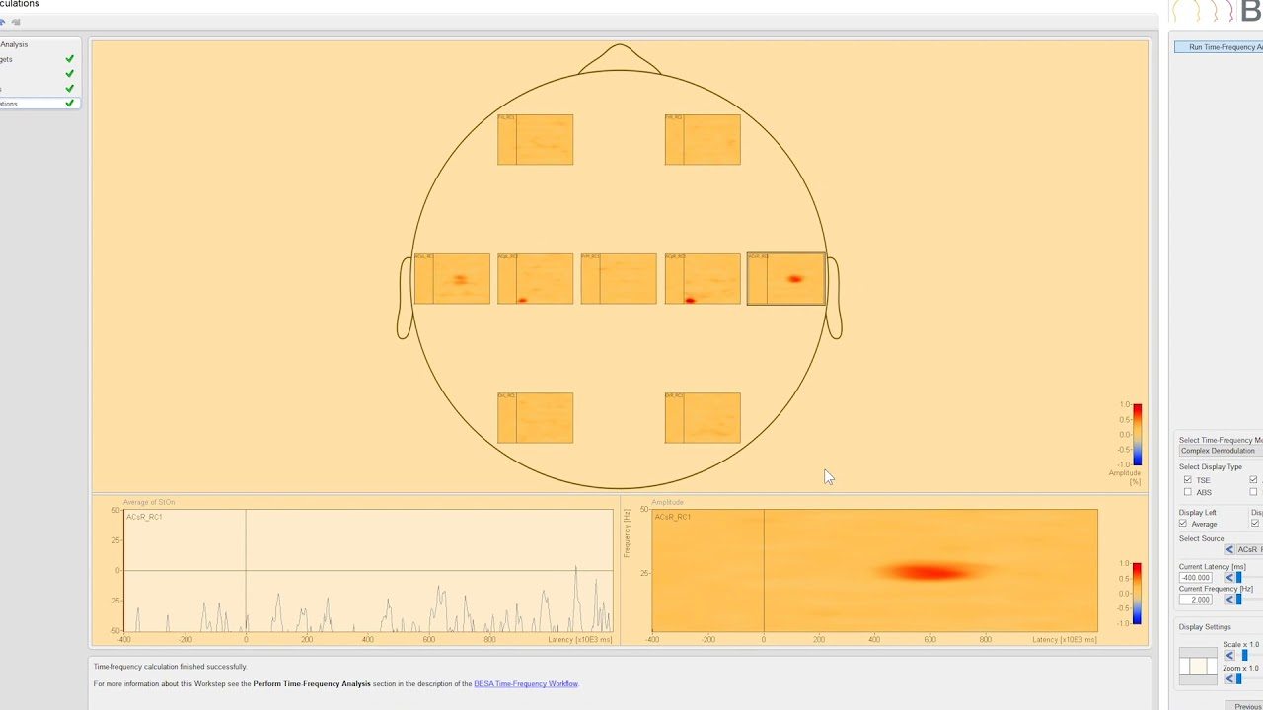Select the ACpL_RC1 plot
Screen dimensions: 1263x710
[x=535, y=279]
